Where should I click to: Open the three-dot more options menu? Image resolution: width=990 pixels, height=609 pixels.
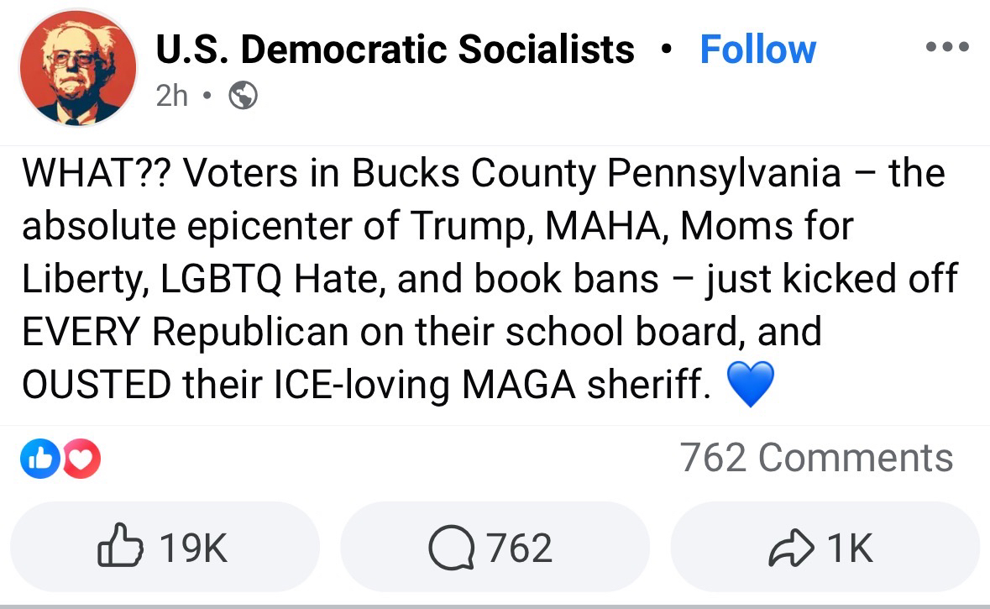[946, 47]
